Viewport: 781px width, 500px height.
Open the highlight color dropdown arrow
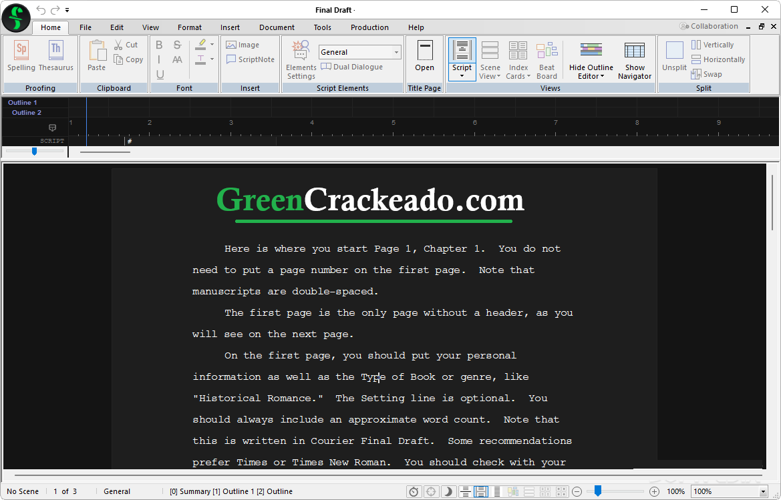[213, 45]
